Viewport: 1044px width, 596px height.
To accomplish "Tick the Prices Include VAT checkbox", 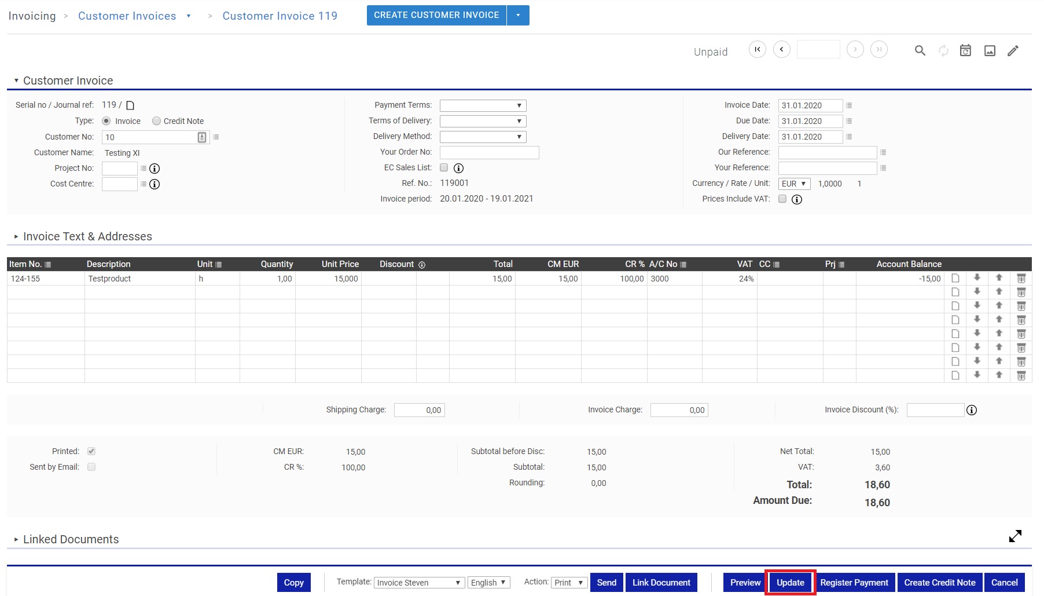I will click(782, 199).
